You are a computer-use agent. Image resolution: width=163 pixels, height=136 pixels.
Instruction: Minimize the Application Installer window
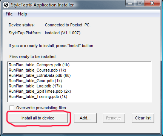pos(130,3)
